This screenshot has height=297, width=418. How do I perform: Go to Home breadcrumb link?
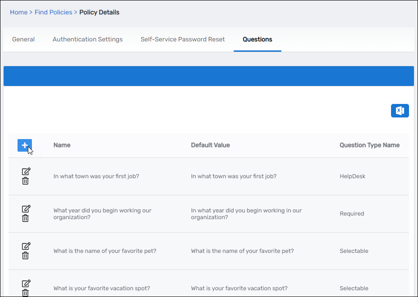19,12
